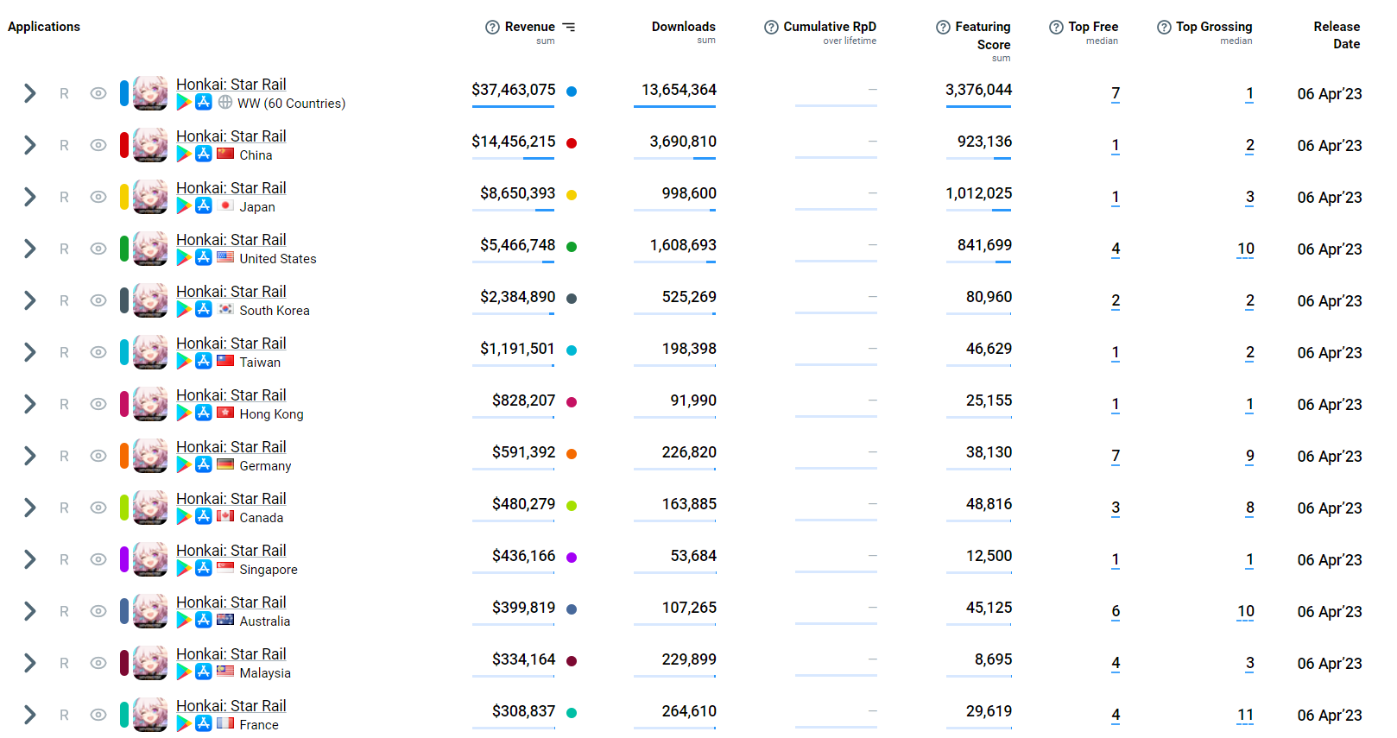
Task: Toggle eye visibility for Canada row
Action: pyautogui.click(x=98, y=508)
